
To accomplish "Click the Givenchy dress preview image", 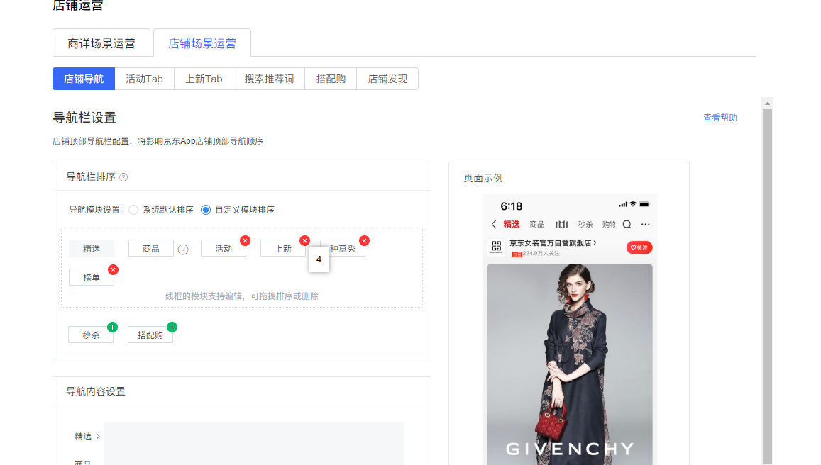I will tap(569, 362).
